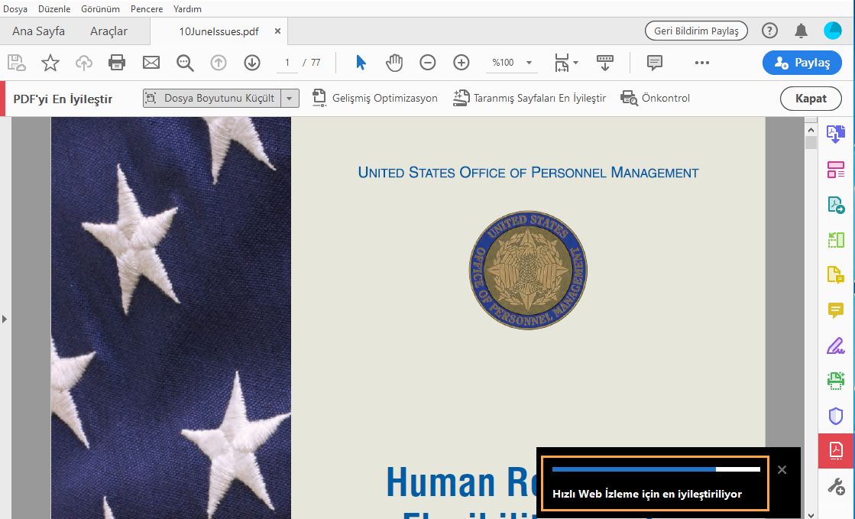Click the page number input field

click(287, 63)
